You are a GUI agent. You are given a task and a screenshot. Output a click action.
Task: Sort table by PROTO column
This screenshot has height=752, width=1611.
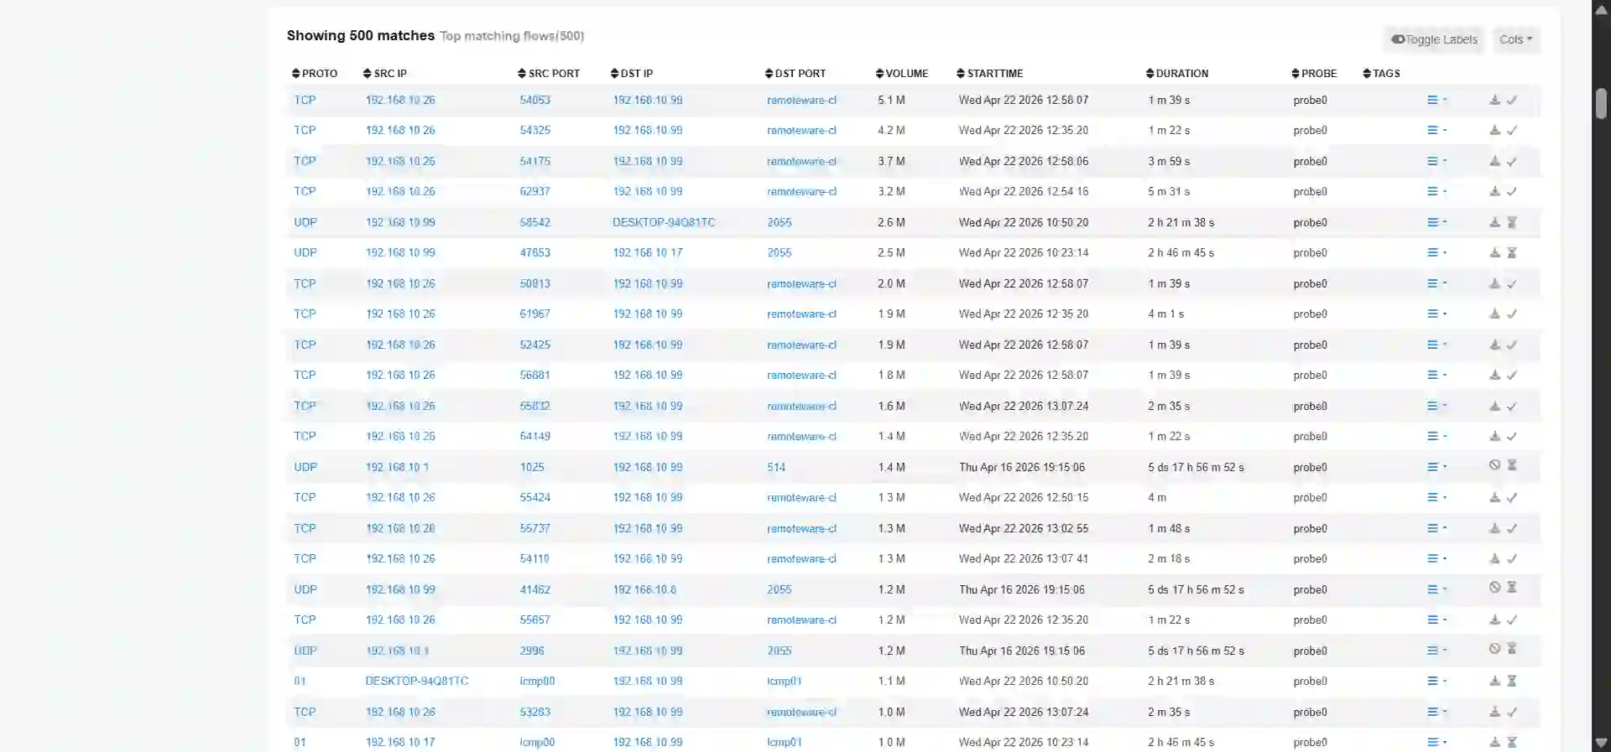315,74
